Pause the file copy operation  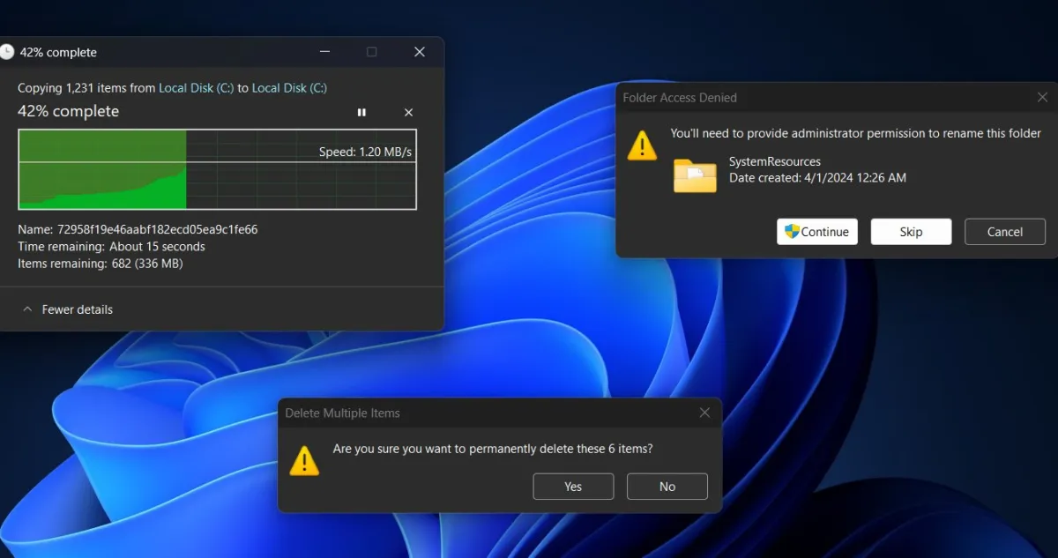[361, 112]
